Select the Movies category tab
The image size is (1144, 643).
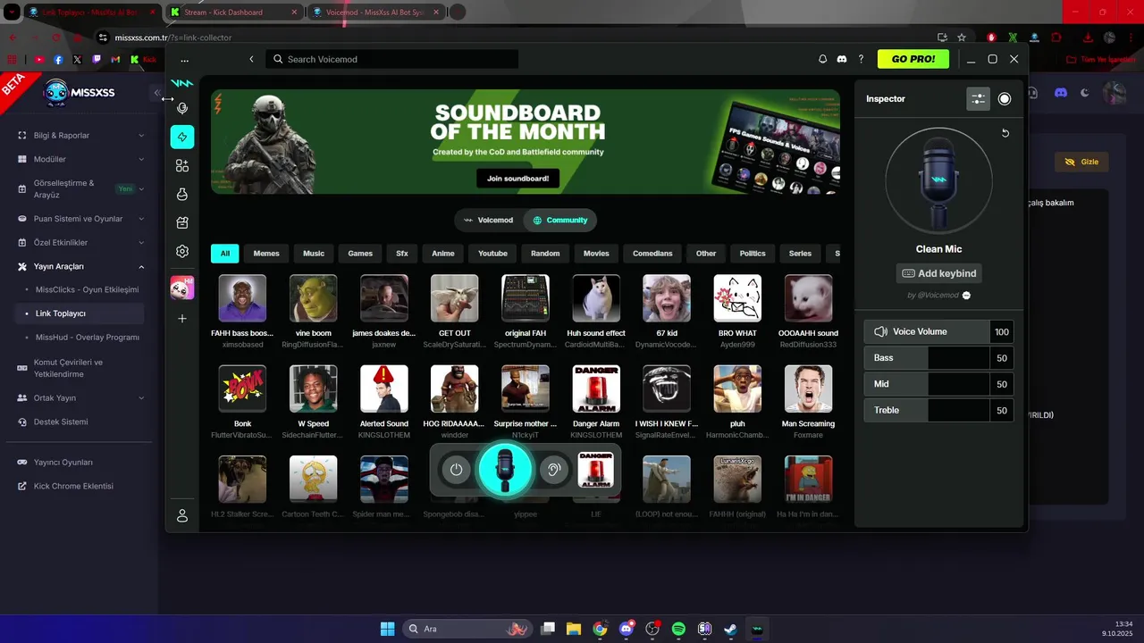coord(596,254)
